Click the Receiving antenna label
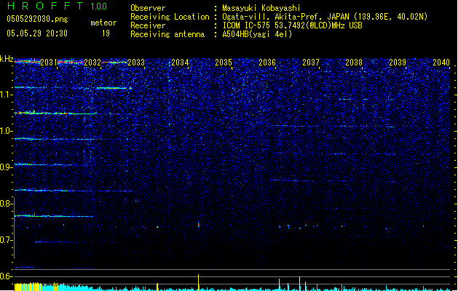 (x=167, y=34)
